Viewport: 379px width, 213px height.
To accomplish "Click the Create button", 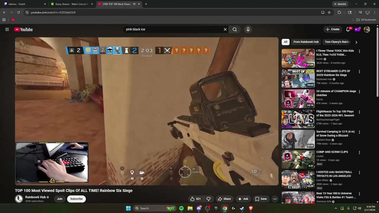I will pyautogui.click(x=333, y=29).
